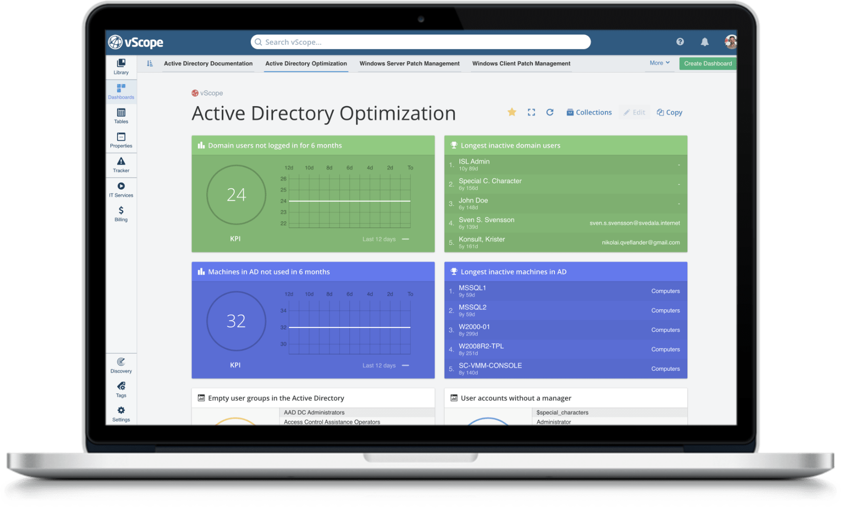Toggle favorite star for dashboard
Image resolution: width=841 pixels, height=508 pixels.
click(512, 112)
